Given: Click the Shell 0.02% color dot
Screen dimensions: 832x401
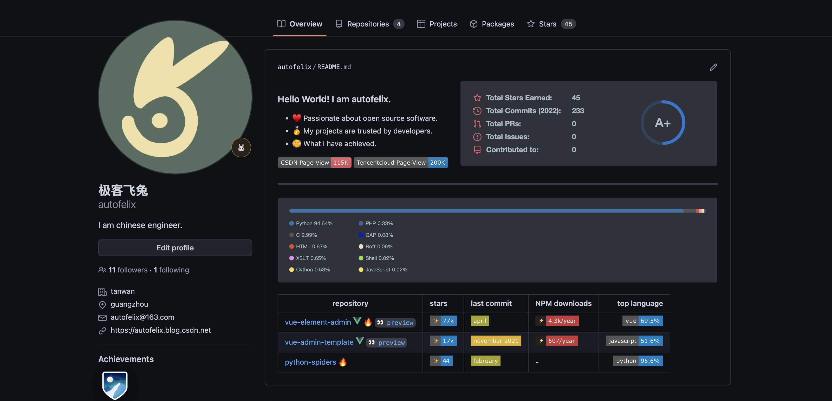Looking at the screenshot, I should point(361,258).
